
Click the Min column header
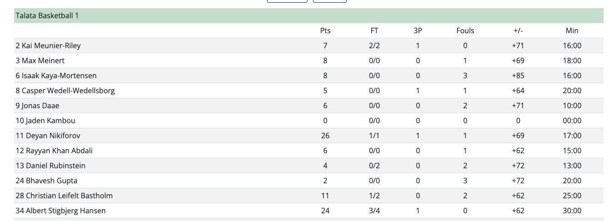click(x=572, y=30)
